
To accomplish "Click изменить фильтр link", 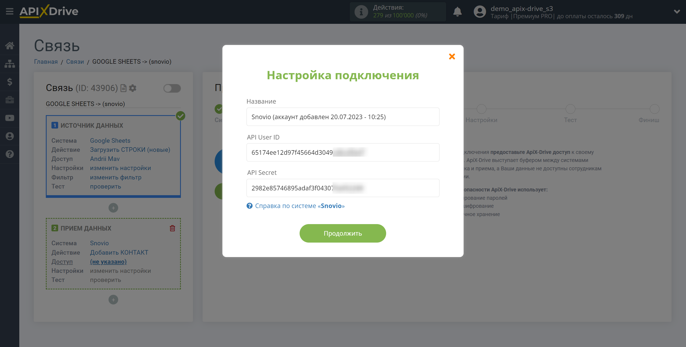I will tap(115, 177).
